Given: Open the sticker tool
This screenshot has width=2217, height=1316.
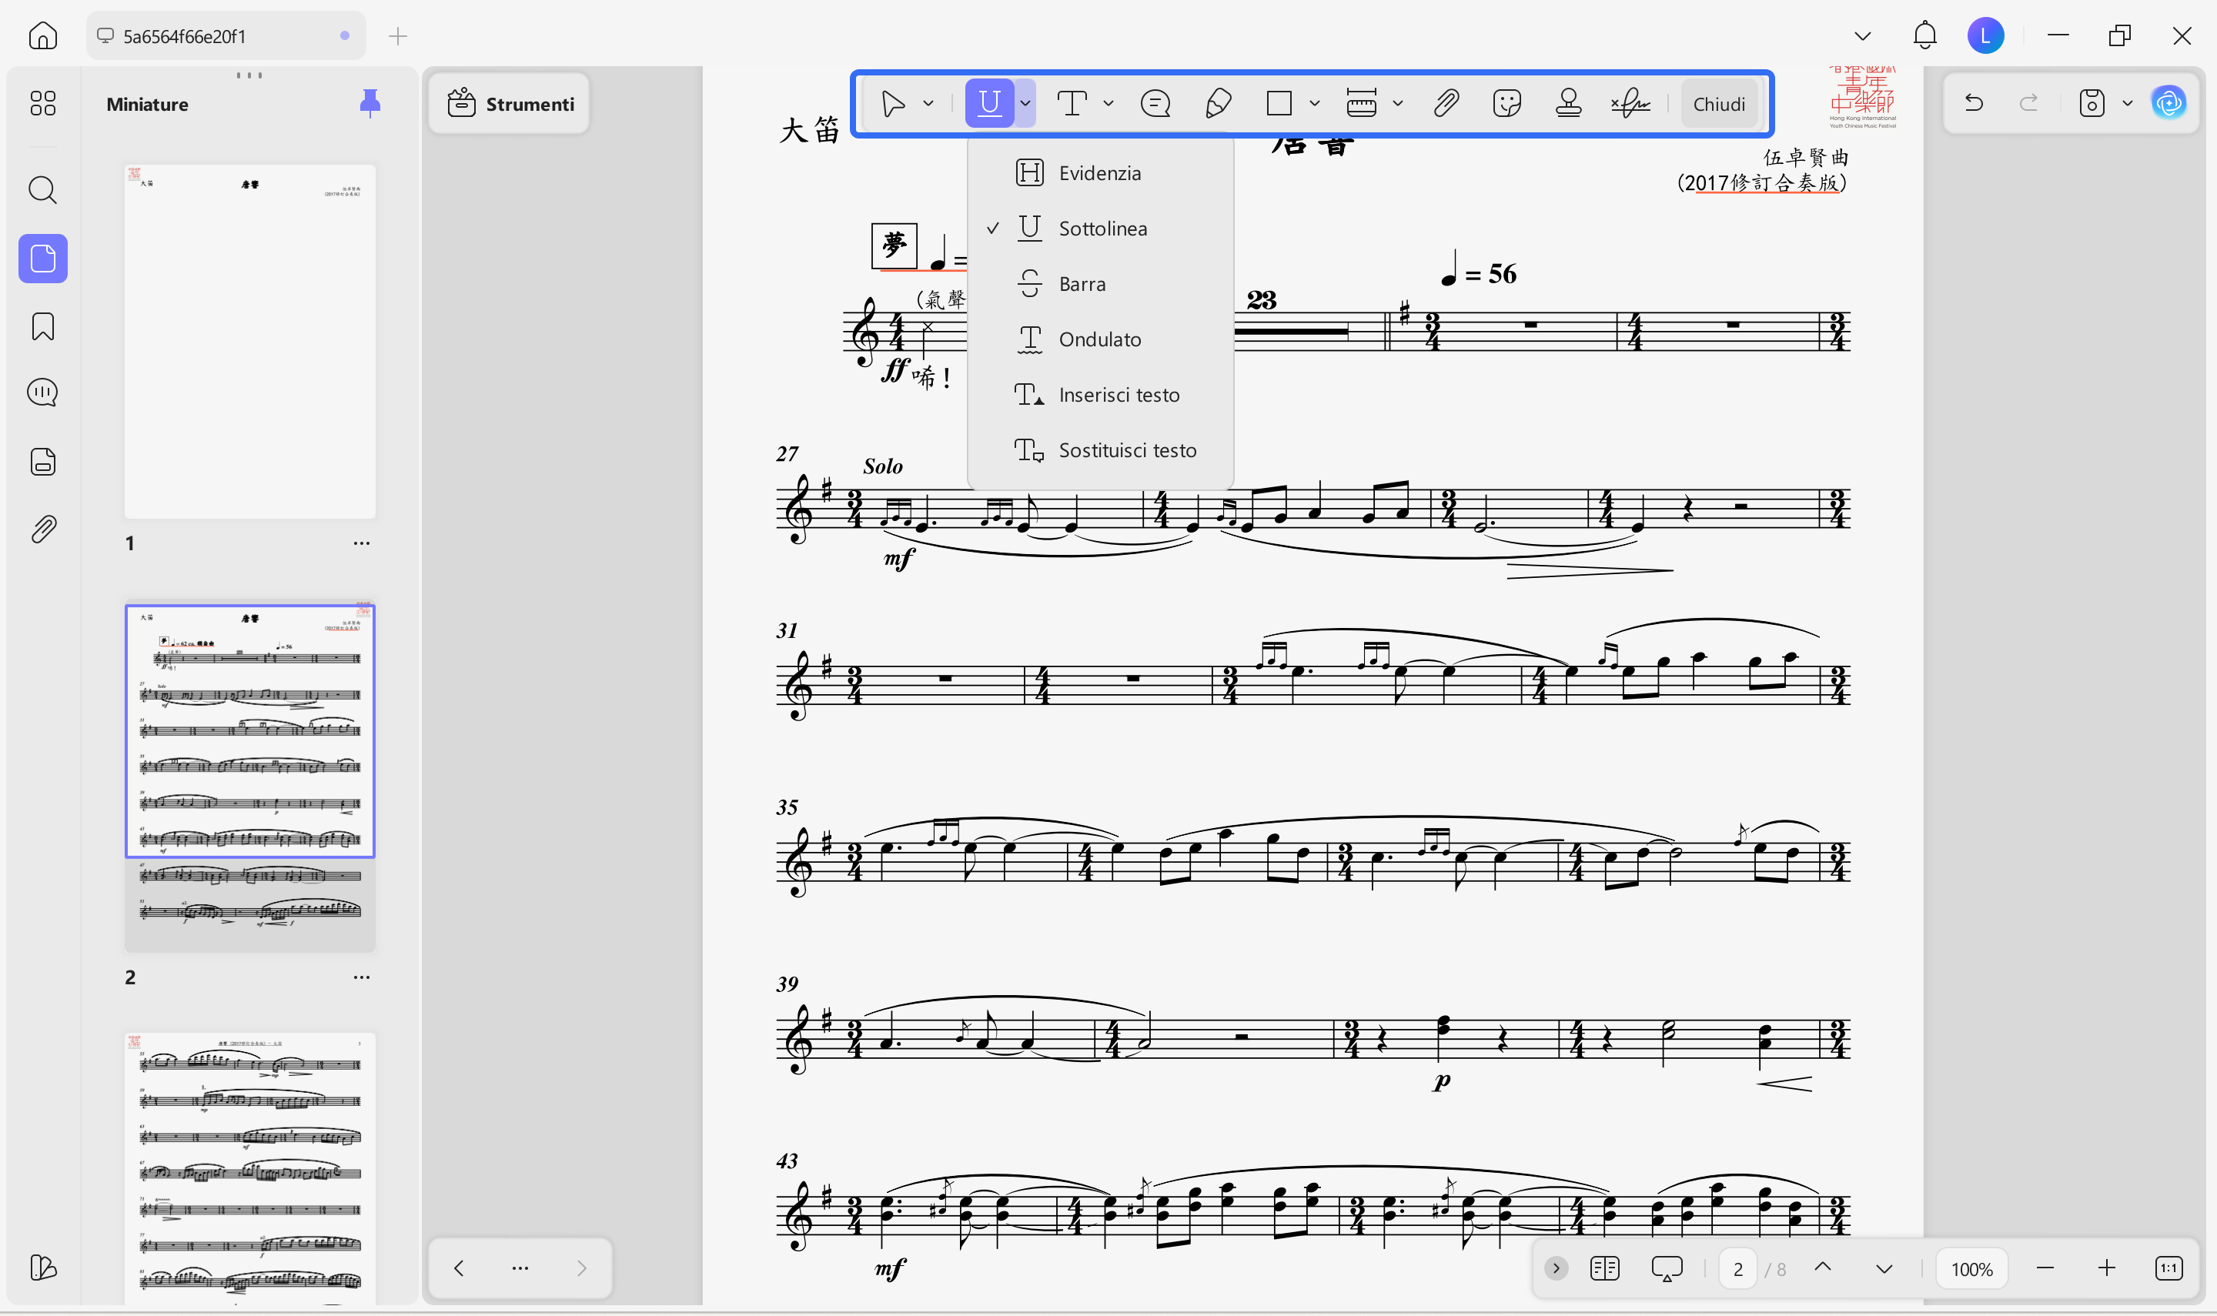Looking at the screenshot, I should pos(1506,104).
